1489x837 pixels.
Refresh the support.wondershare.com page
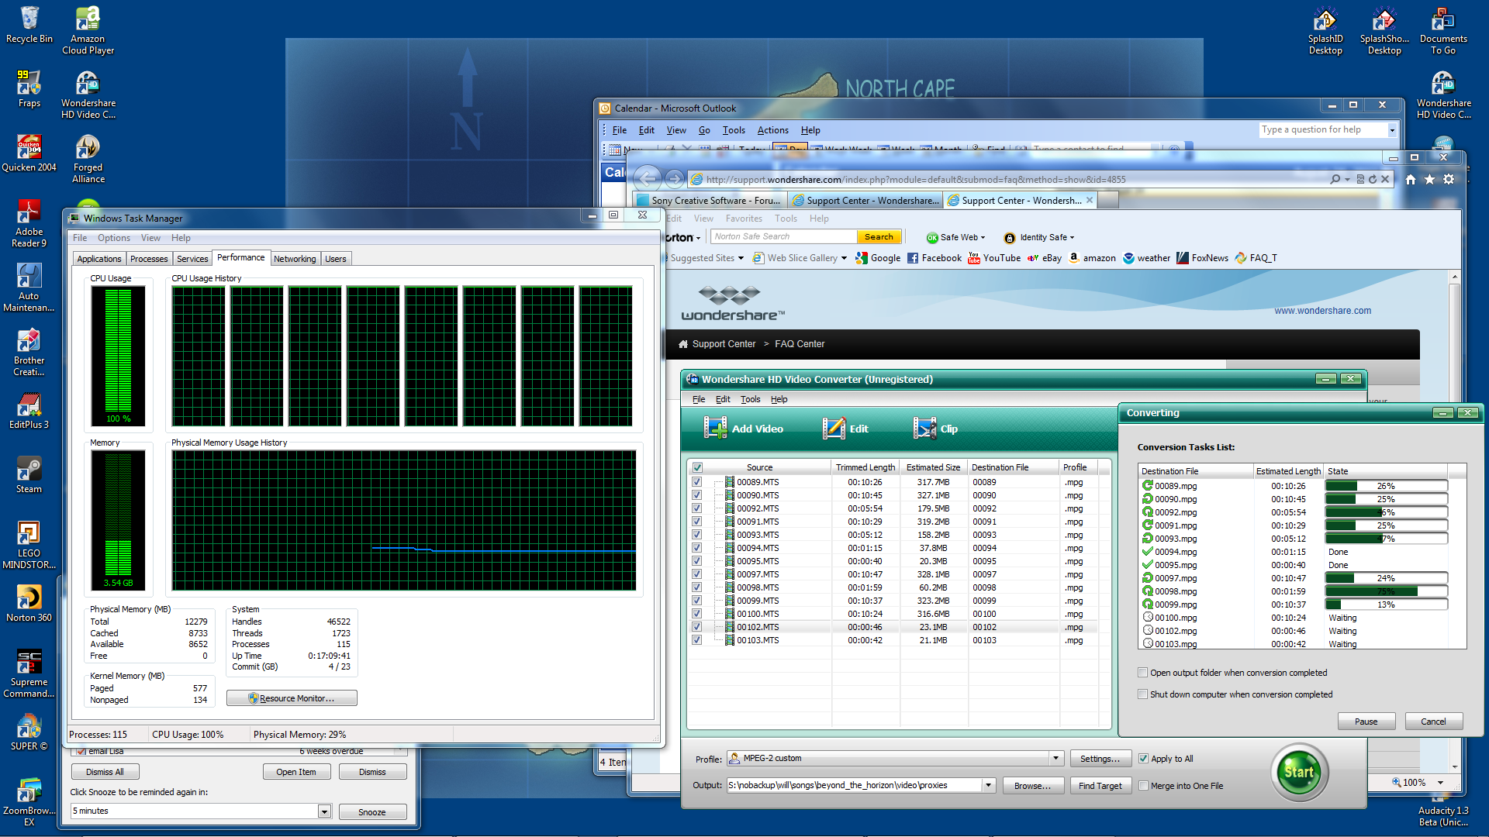1373,179
